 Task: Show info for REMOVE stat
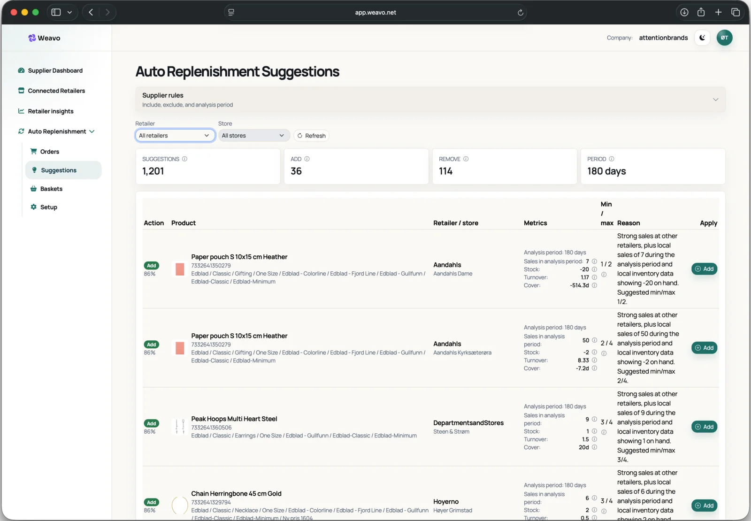466,159
